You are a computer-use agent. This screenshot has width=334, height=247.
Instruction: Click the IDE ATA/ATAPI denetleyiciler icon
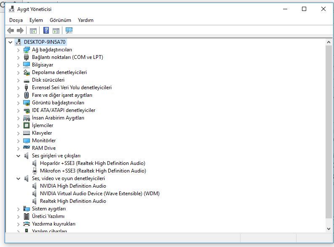[x=27, y=110]
